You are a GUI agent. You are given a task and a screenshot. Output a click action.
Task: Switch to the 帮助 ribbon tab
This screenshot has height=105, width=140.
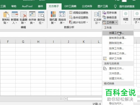(x=14, y=6)
